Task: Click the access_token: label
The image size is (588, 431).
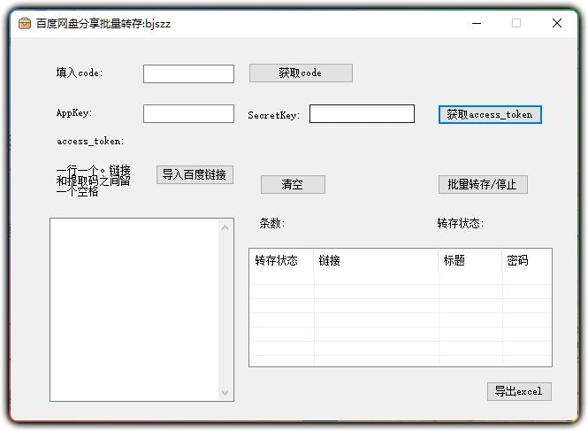Action: (90, 142)
